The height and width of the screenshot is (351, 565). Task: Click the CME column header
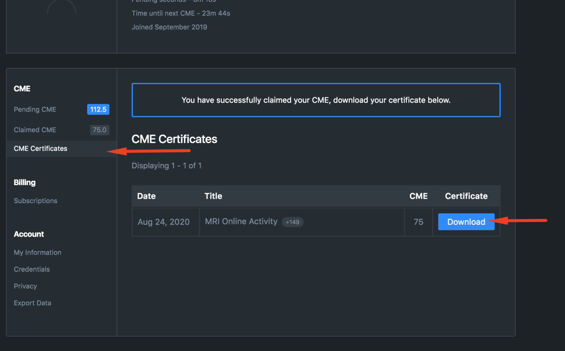[x=419, y=196]
